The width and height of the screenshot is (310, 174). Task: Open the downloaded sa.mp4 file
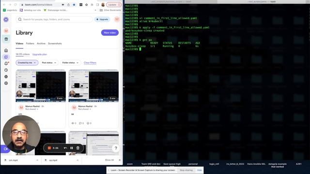click(53, 160)
